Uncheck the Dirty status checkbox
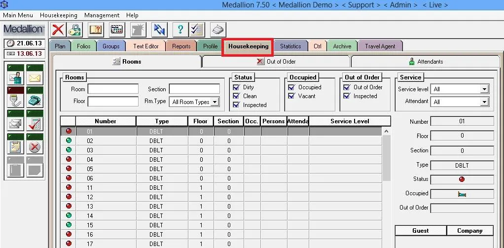The image size is (504, 248). [x=237, y=87]
